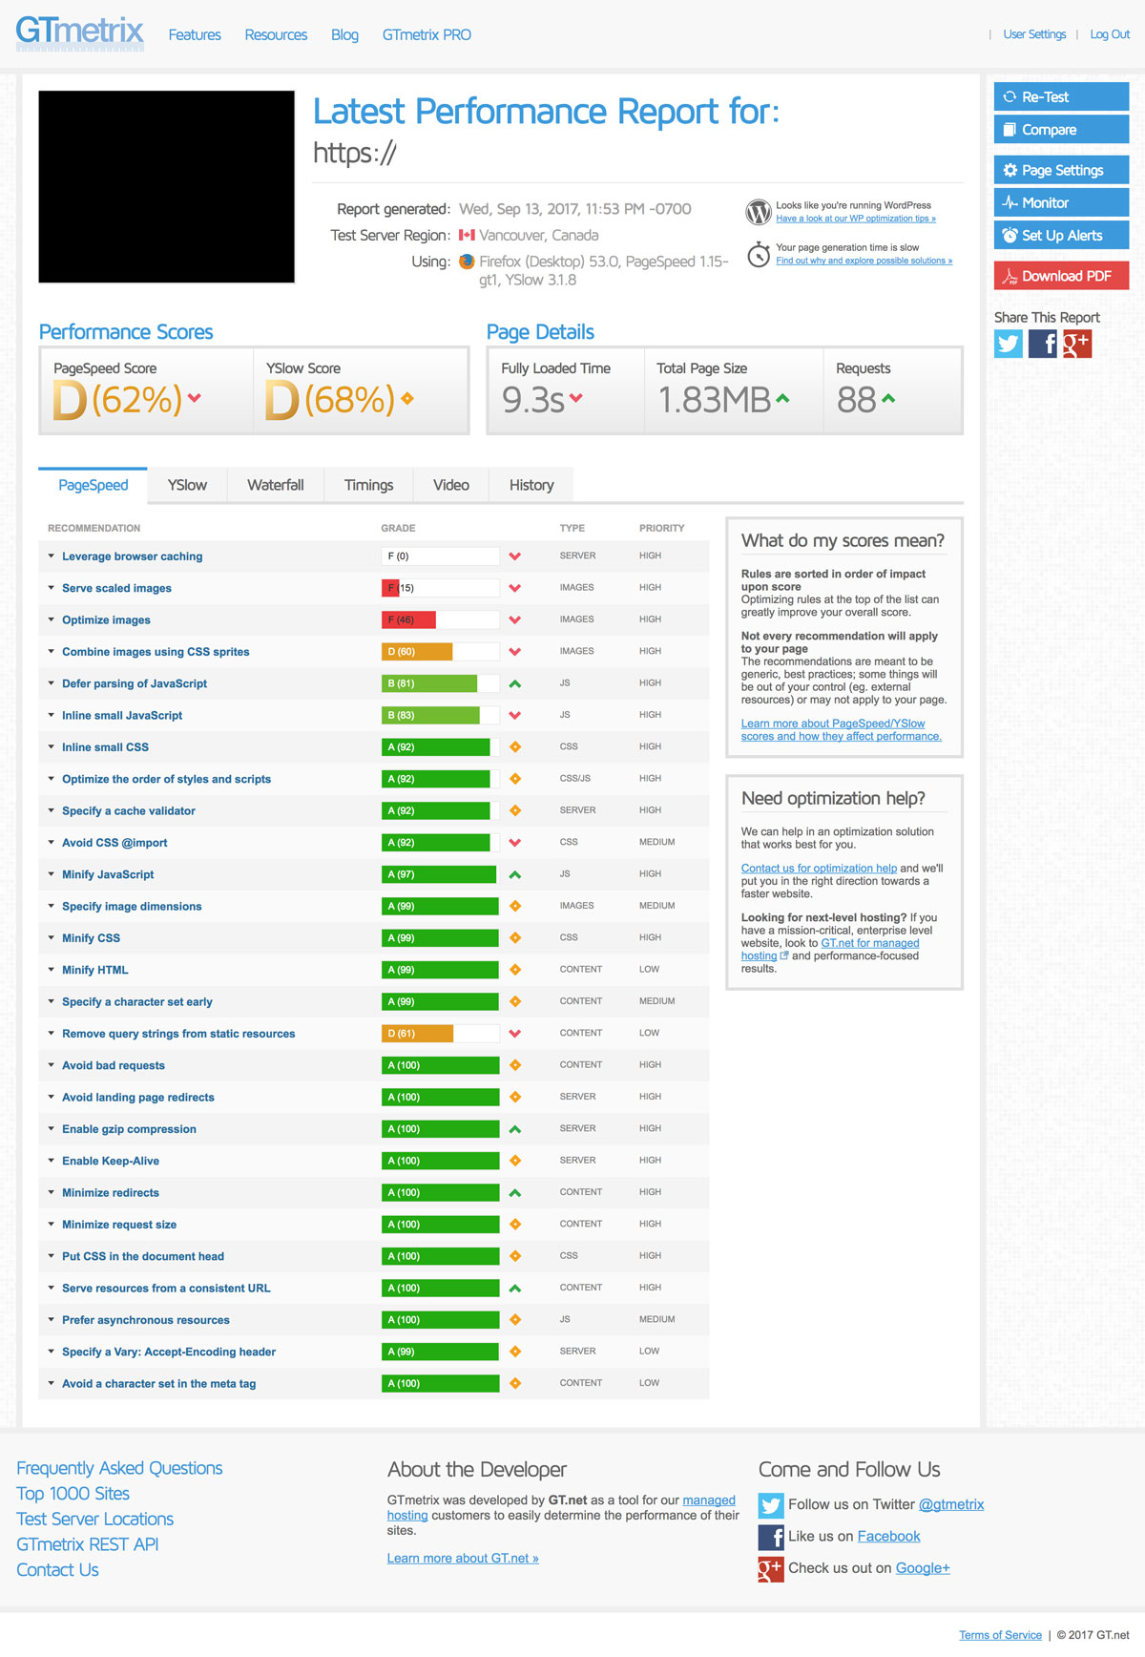Click Optimize images F (46) grade bar

pos(440,619)
